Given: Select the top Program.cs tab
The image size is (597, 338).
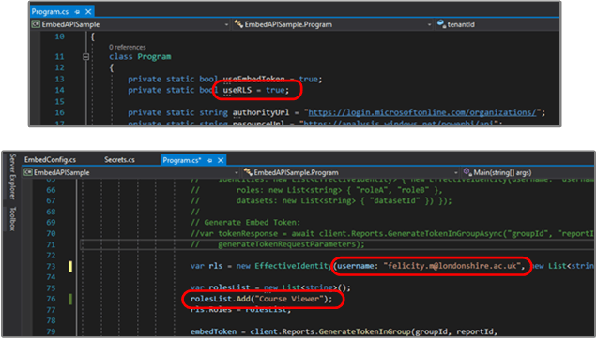Looking at the screenshot, I should pos(50,12).
